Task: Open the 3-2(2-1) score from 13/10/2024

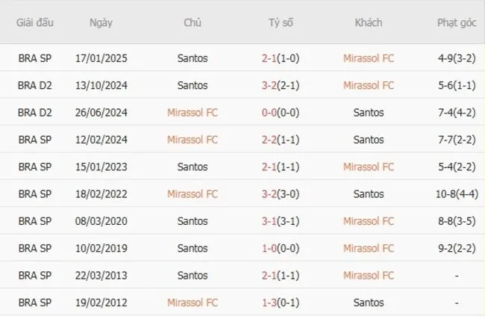Action: (x=281, y=85)
